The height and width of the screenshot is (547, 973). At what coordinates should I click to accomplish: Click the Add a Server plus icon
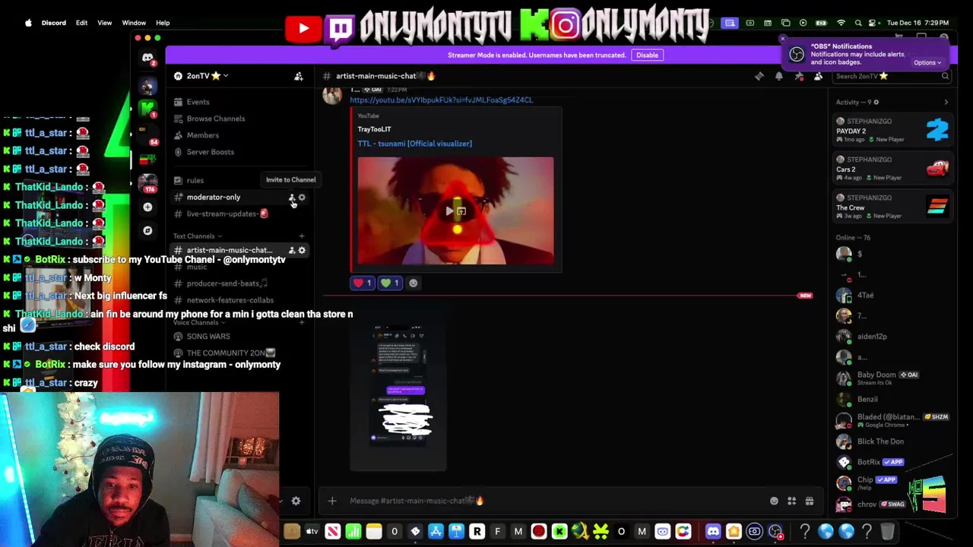click(147, 207)
